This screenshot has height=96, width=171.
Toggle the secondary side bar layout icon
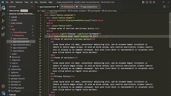tap(150, 2)
